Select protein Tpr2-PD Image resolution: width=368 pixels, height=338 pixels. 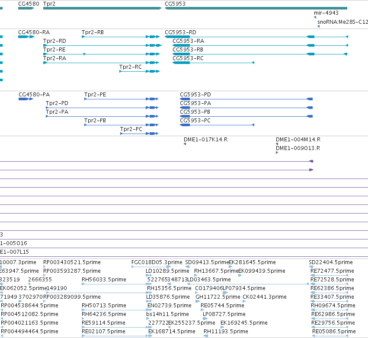coord(57,103)
